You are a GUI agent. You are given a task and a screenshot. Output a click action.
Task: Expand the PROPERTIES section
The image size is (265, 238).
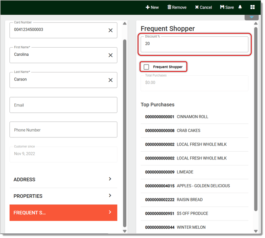pos(64,196)
